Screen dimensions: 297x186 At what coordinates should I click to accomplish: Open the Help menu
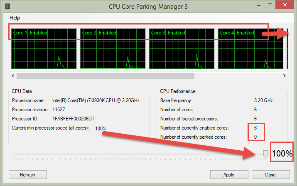click(15, 18)
